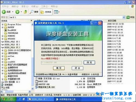Select the 中国象棋大师 folder
Viewport: 136px width, 102px height.
(12, 79)
